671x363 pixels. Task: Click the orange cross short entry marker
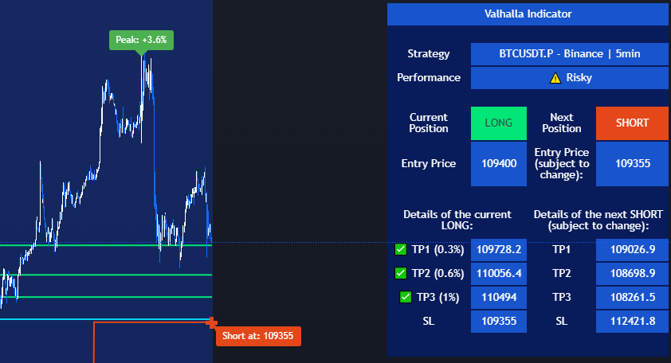click(211, 322)
